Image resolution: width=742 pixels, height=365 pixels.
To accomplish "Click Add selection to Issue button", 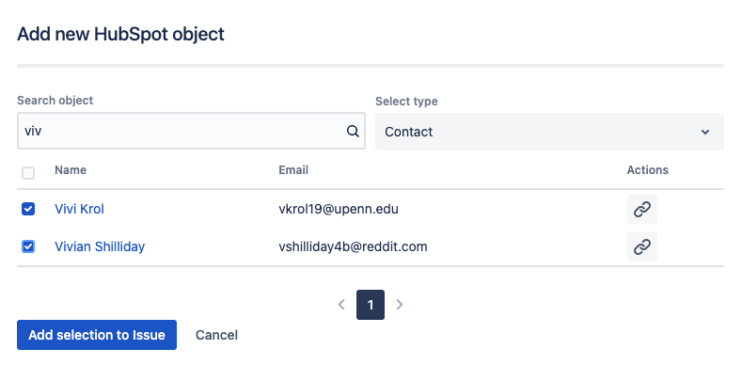I will pyautogui.click(x=97, y=335).
